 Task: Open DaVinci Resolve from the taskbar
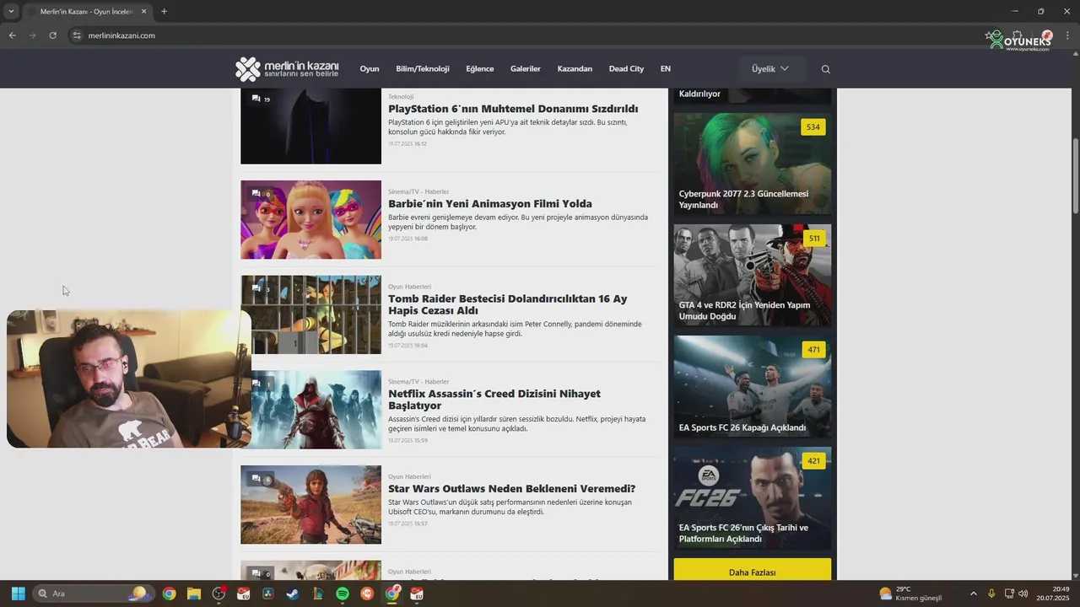pos(267,594)
